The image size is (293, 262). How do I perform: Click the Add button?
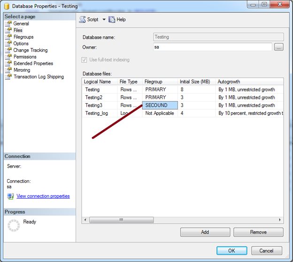(205, 232)
